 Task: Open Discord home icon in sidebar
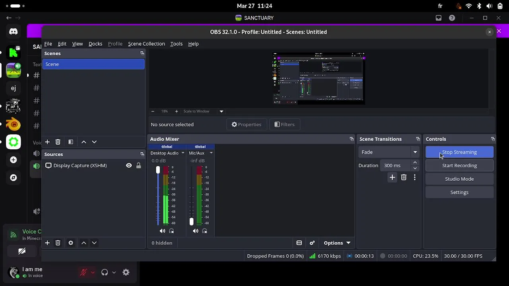point(14,31)
